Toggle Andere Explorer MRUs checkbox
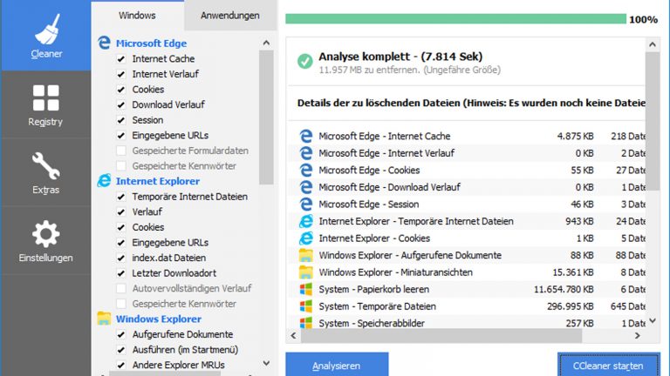Viewport: 670px width, 376px height. 121,365
